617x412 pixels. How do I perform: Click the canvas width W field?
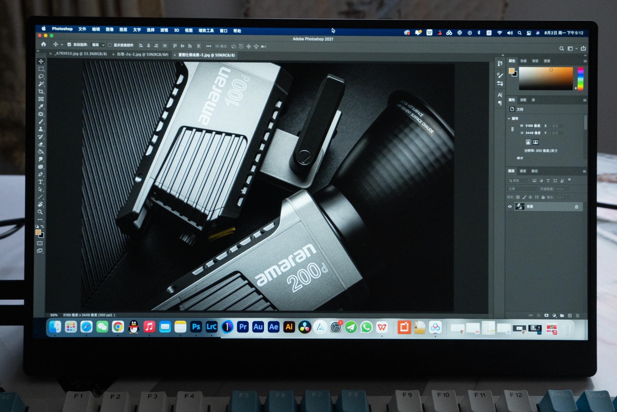(532, 126)
